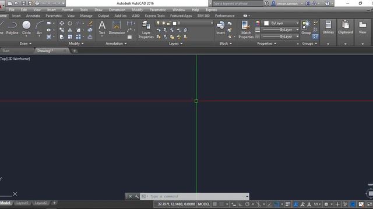This screenshot has height=209, width=373.
Task: Expand the Modify panel
Action: click(x=76, y=44)
